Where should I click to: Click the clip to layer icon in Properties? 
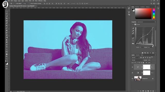142,53
